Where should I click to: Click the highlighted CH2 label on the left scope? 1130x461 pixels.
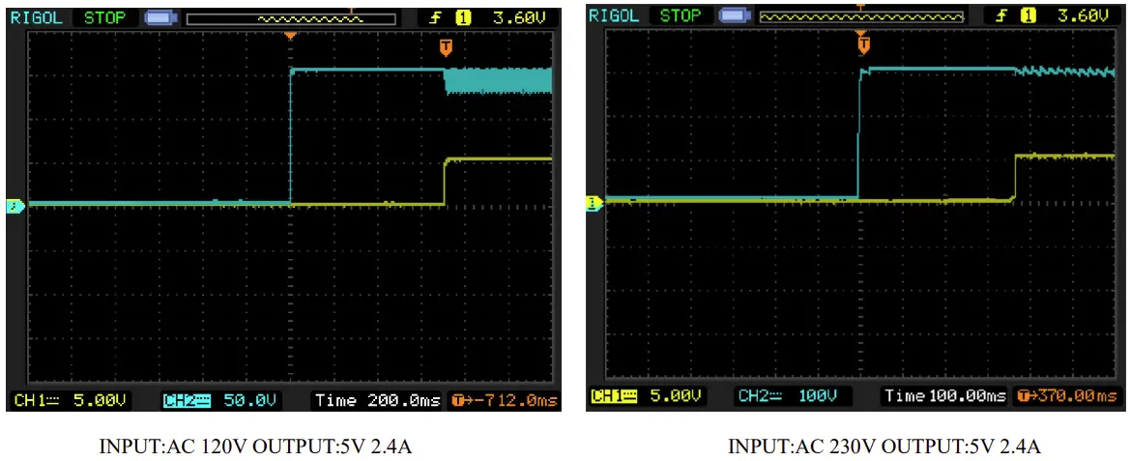coord(187,400)
